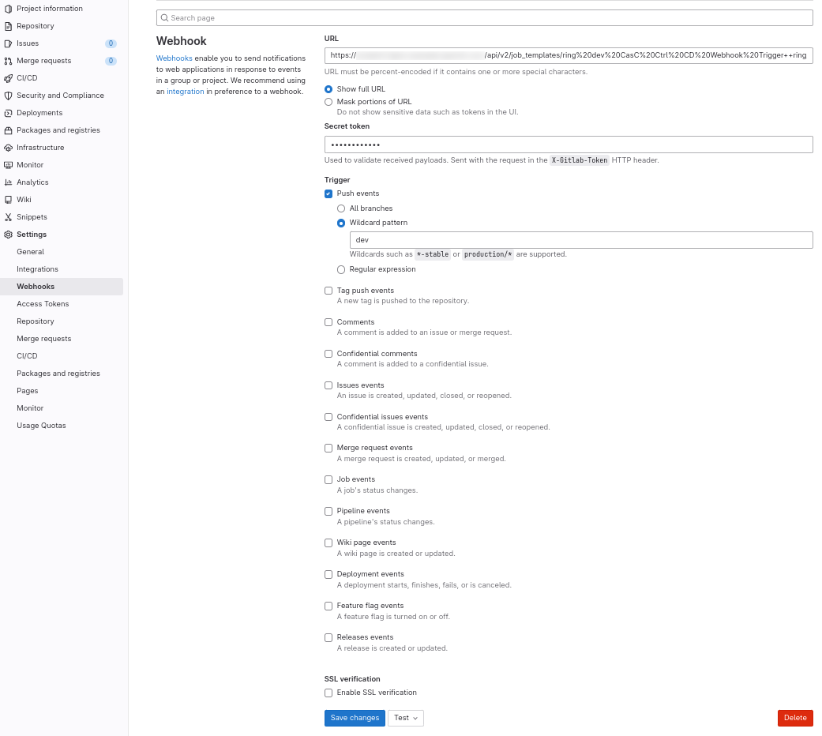Click the Deployments icon in the sidebar
The height and width of the screenshot is (736, 822).
(8, 113)
